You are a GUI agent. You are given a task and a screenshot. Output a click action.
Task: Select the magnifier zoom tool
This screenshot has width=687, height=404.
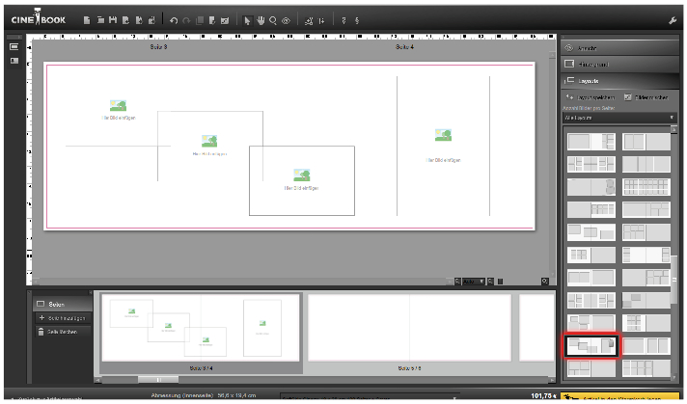pyautogui.click(x=273, y=20)
